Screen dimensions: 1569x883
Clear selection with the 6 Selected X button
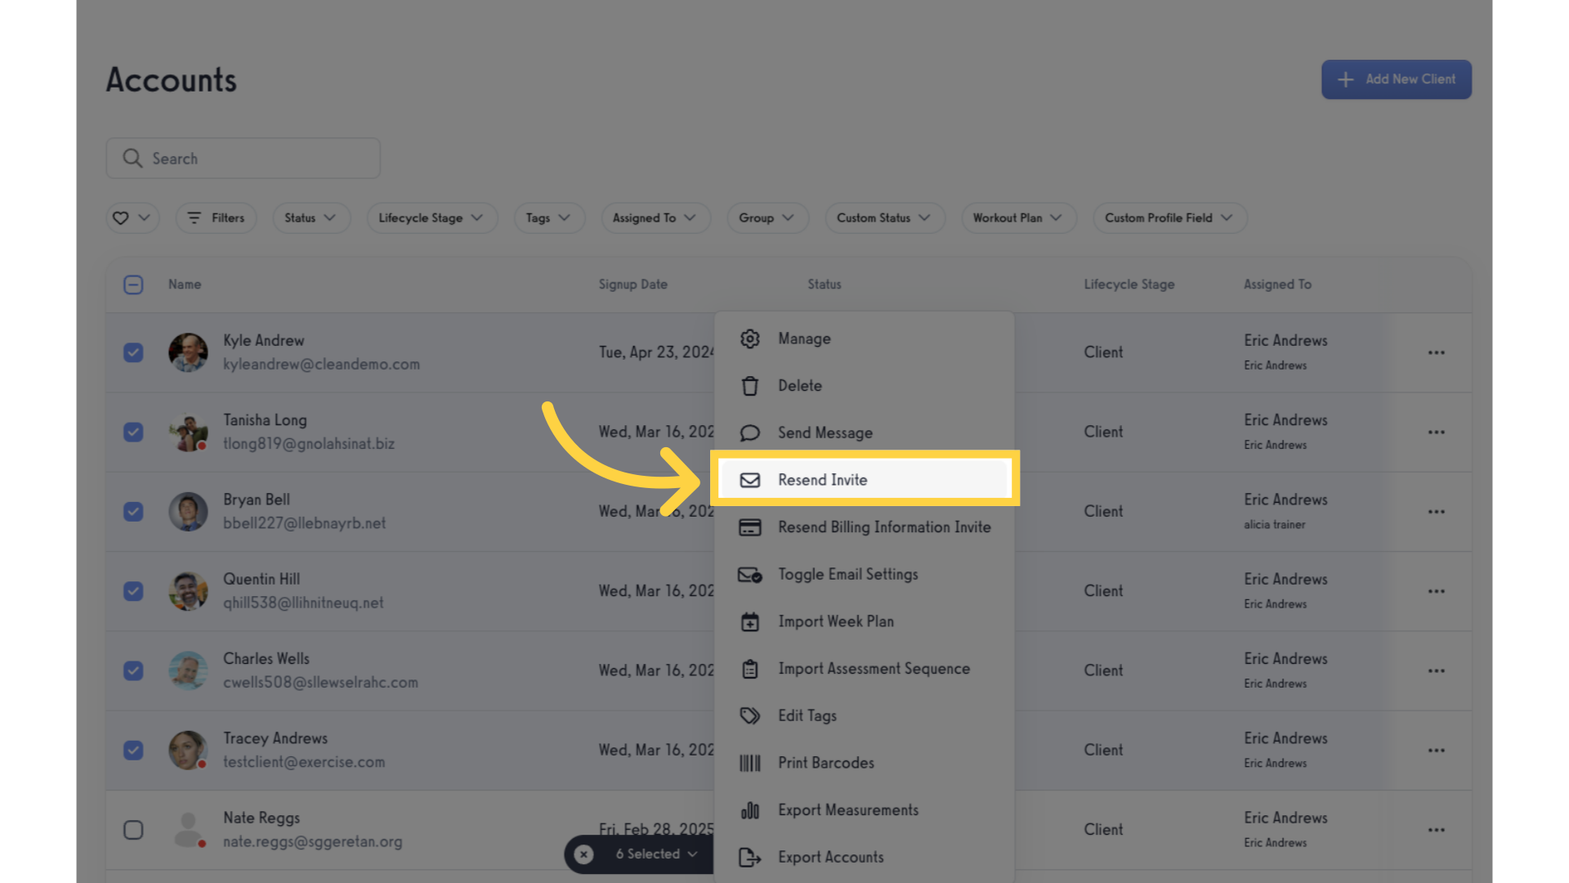click(x=583, y=854)
